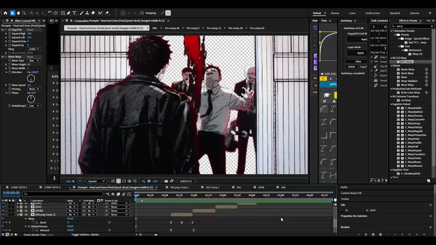
Task: Open the Wave Type dropdown set to Sine
Action: [34, 61]
